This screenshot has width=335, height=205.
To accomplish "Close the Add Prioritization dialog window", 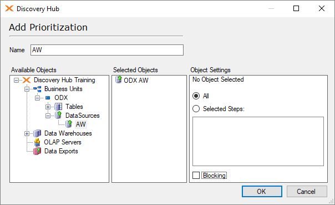I will click(x=322, y=8).
